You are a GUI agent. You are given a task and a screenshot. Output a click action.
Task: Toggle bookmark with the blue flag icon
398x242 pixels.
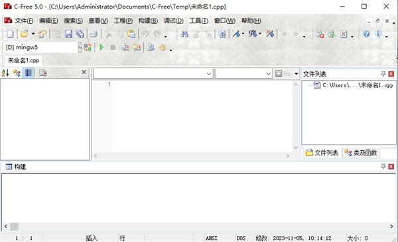(x=237, y=34)
